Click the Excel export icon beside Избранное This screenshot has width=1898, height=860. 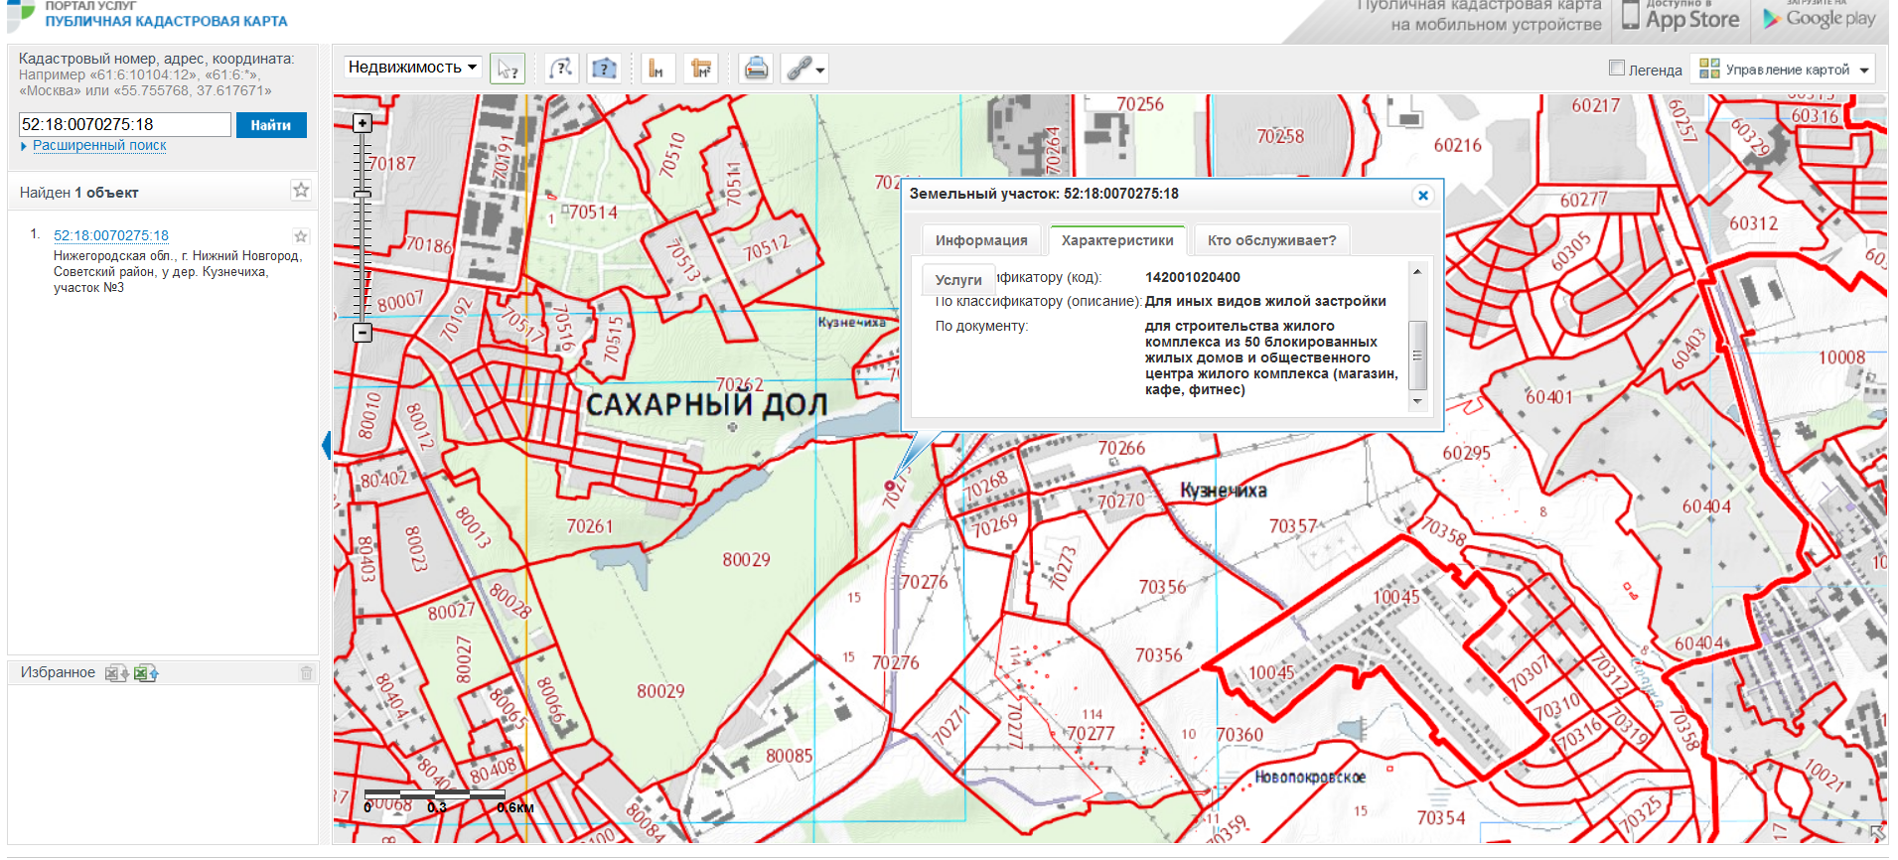tap(146, 673)
